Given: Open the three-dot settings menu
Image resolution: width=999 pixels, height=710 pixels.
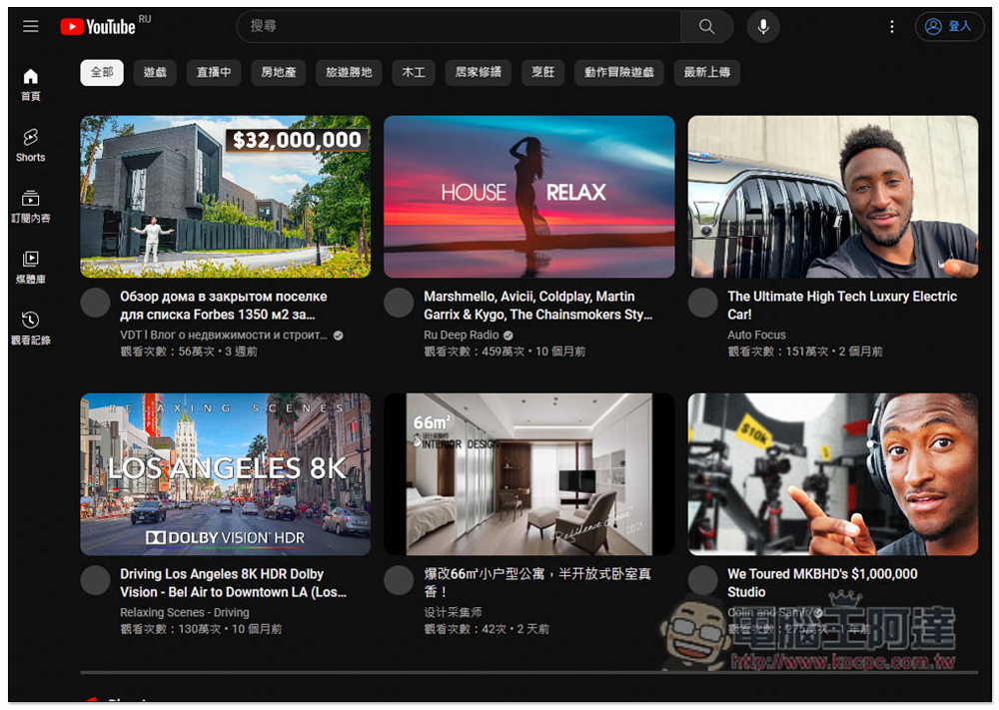Looking at the screenshot, I should pos(892,27).
